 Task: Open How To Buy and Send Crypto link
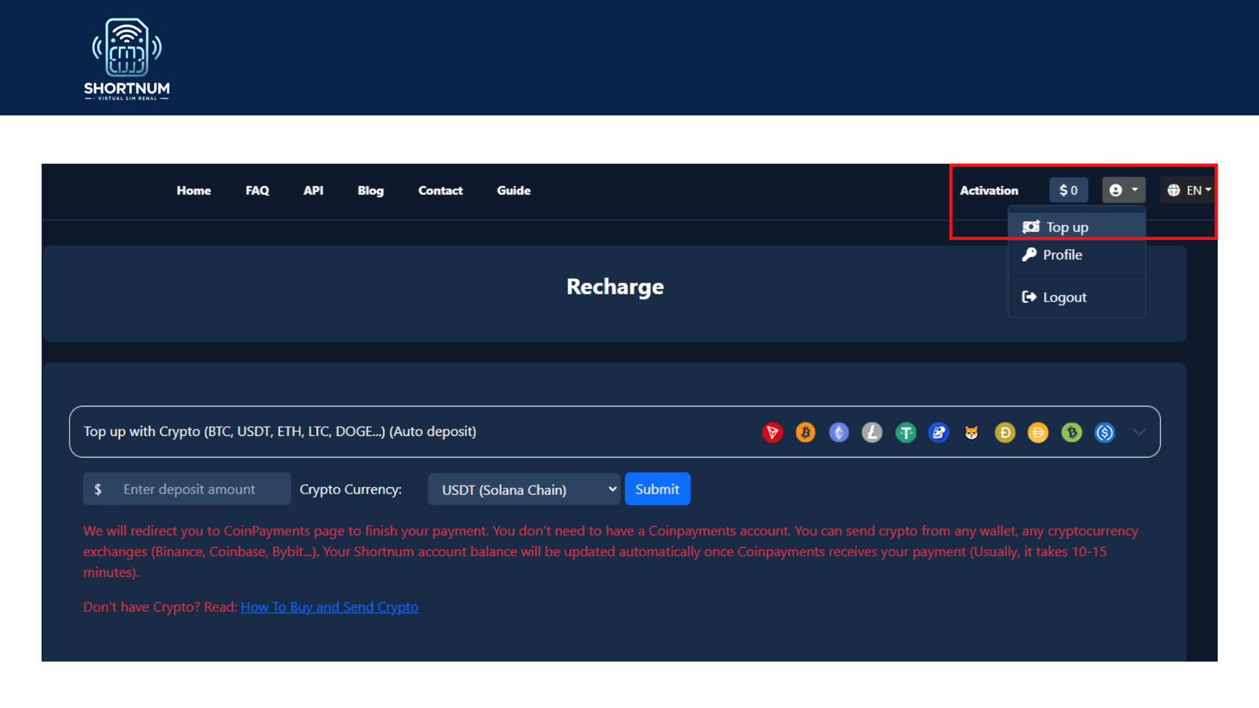coord(329,607)
